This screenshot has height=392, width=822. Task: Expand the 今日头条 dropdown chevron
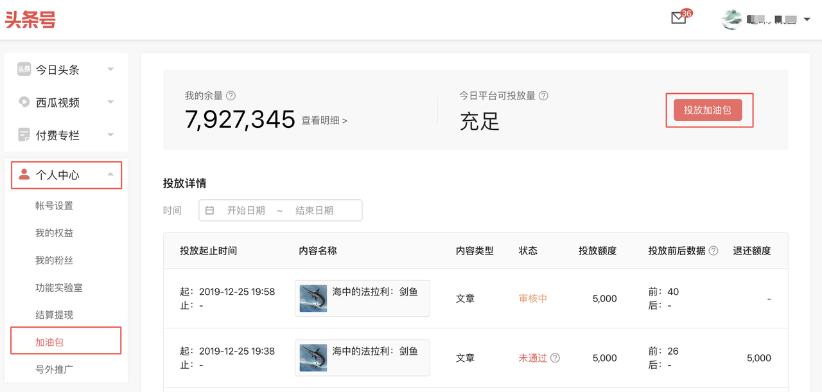click(110, 69)
